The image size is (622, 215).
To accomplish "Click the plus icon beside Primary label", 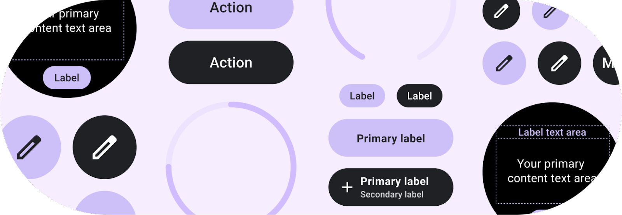I will 347,187.
